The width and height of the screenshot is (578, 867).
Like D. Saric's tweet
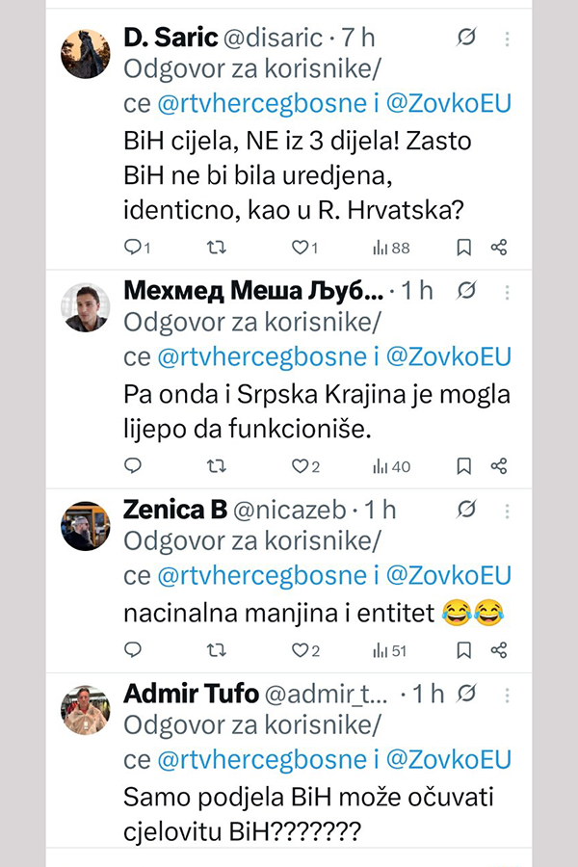click(x=300, y=248)
